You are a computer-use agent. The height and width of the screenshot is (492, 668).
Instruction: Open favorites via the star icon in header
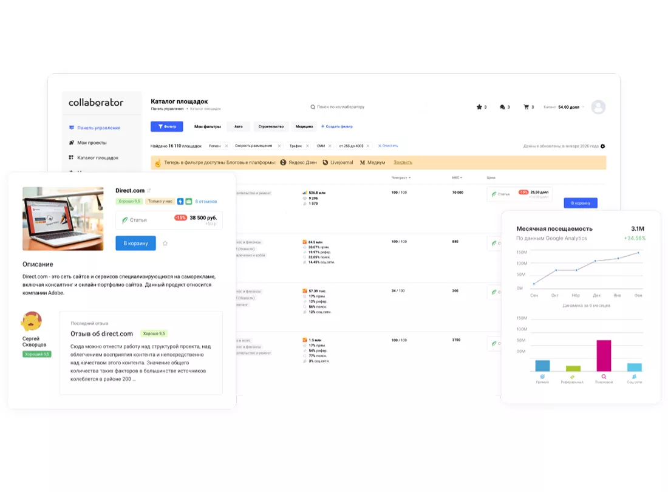pos(480,107)
